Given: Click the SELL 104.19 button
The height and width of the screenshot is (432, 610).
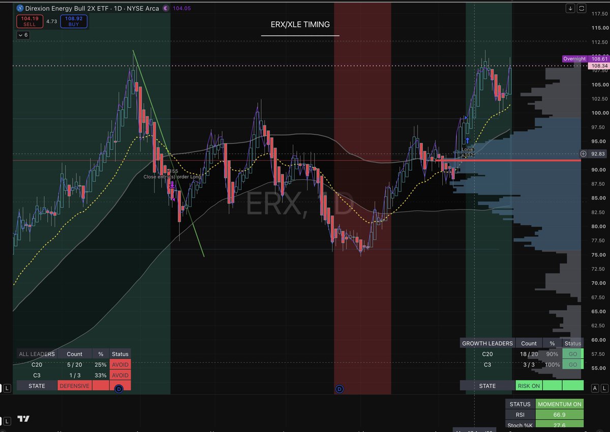Looking at the screenshot, I should click(30, 21).
